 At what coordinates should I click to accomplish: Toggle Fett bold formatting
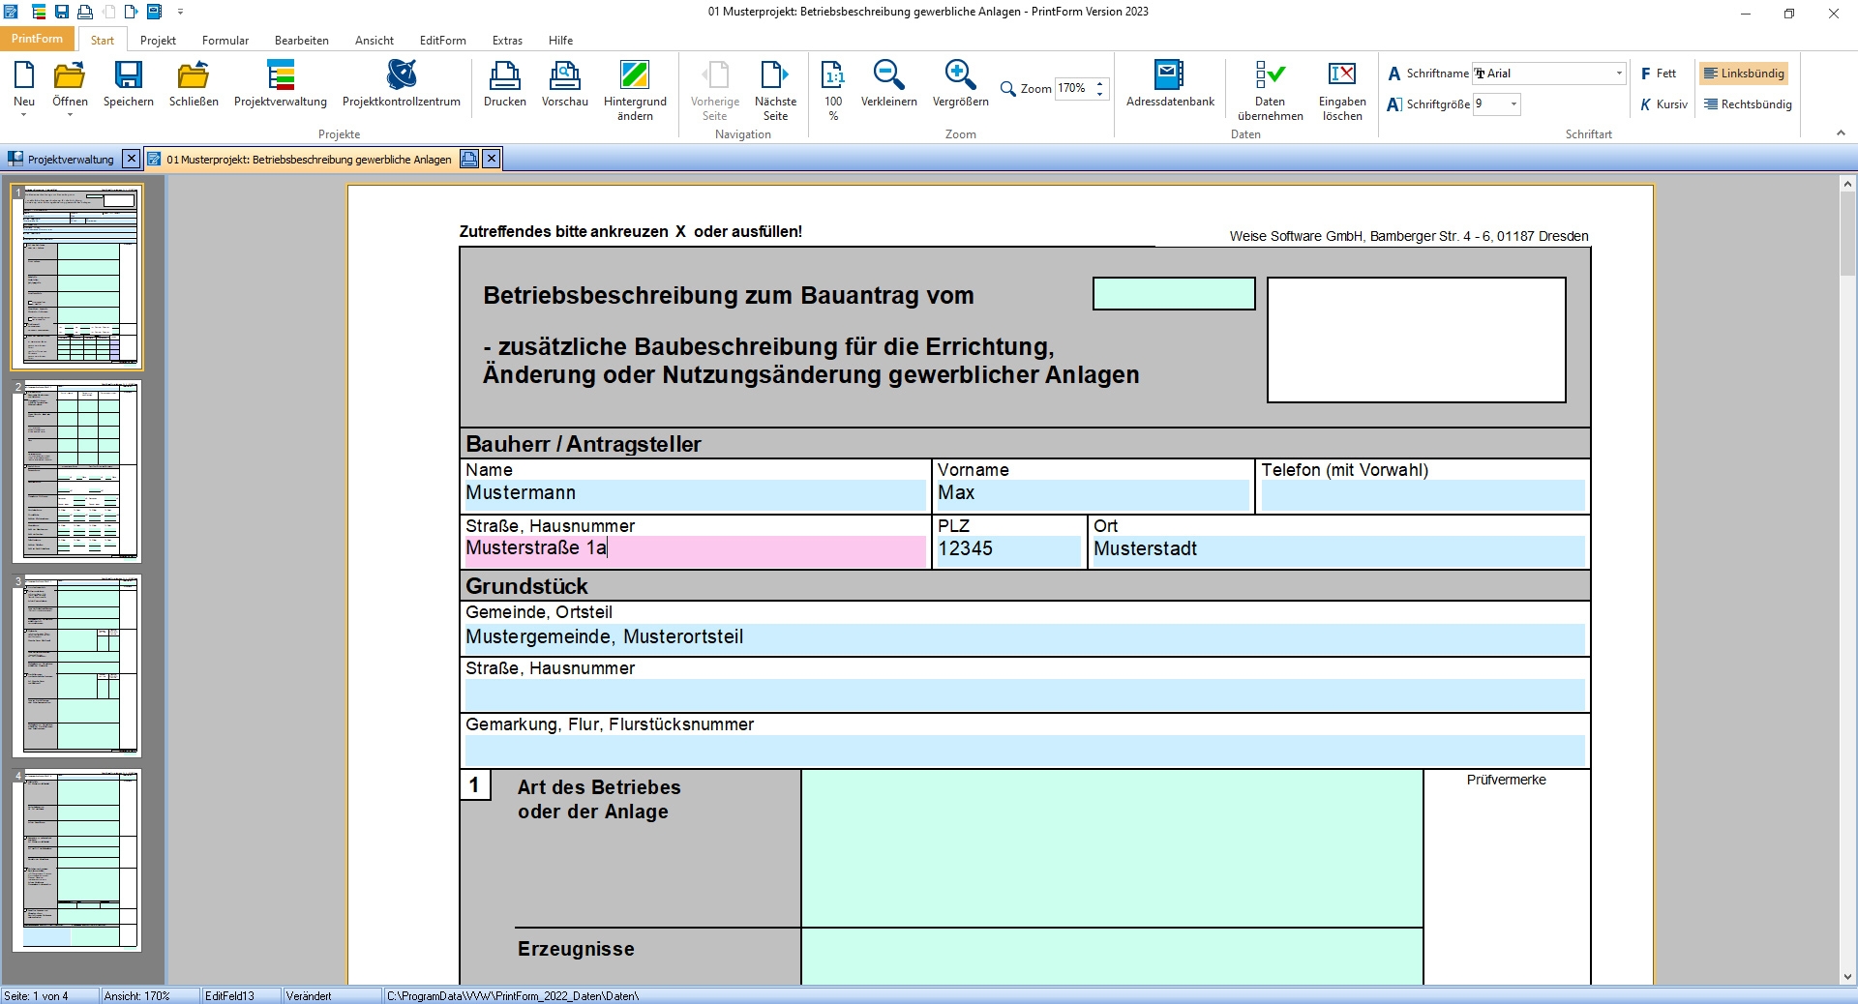tap(1658, 74)
